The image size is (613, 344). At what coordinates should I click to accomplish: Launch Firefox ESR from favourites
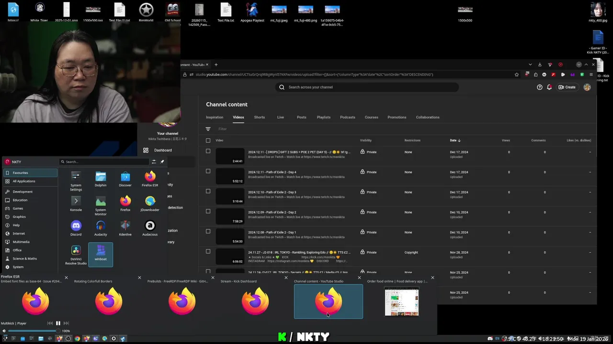[150, 179]
